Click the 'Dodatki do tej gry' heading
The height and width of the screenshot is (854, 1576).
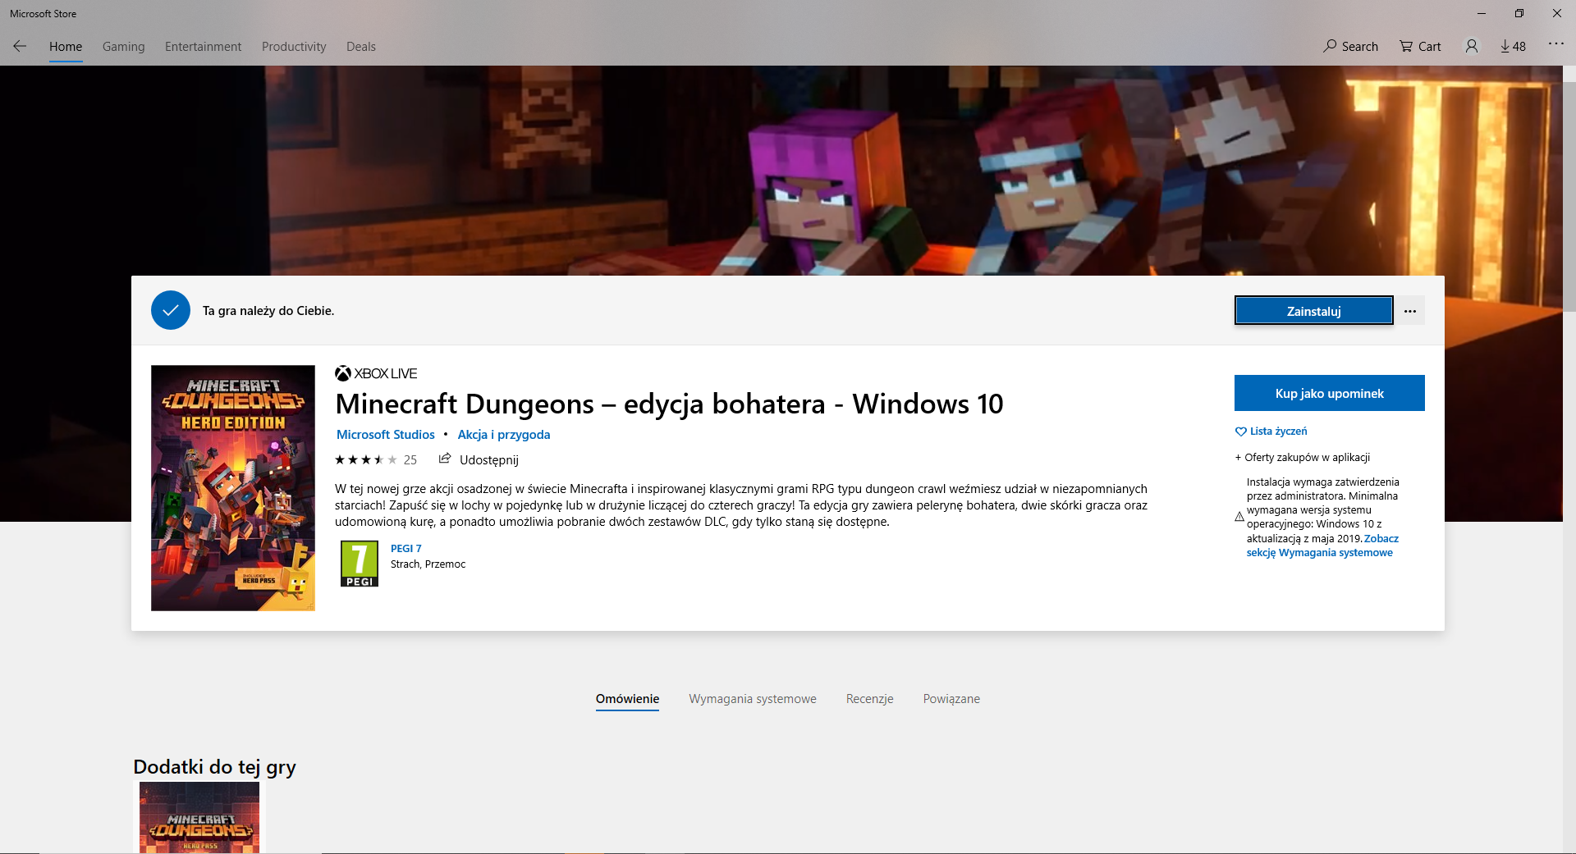214,767
